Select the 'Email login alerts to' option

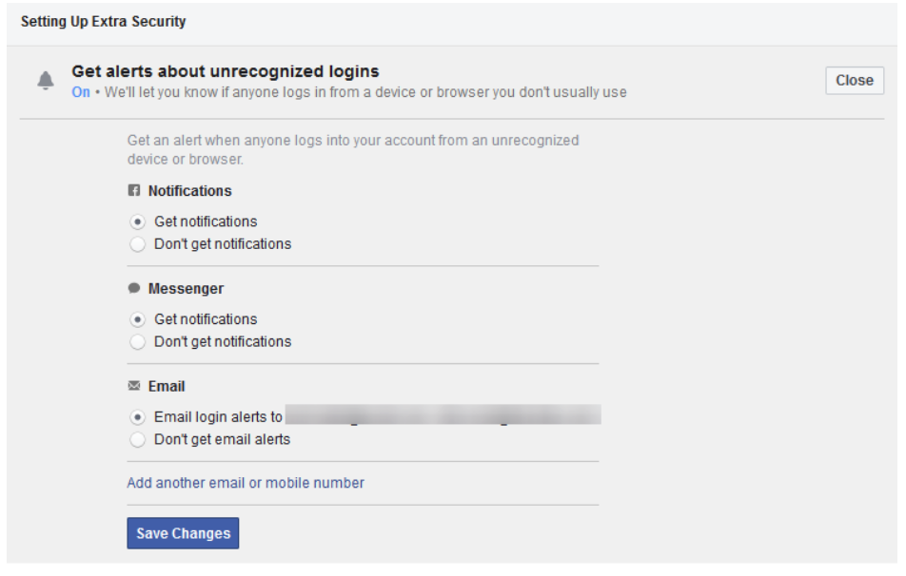[138, 417]
